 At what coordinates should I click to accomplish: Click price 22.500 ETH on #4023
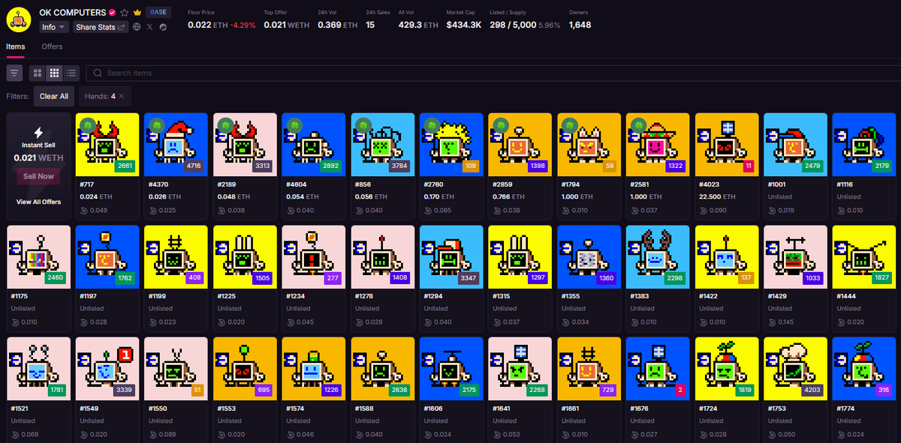719,196
